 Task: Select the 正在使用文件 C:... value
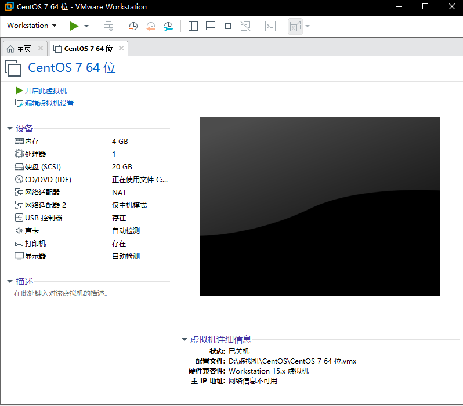click(140, 180)
